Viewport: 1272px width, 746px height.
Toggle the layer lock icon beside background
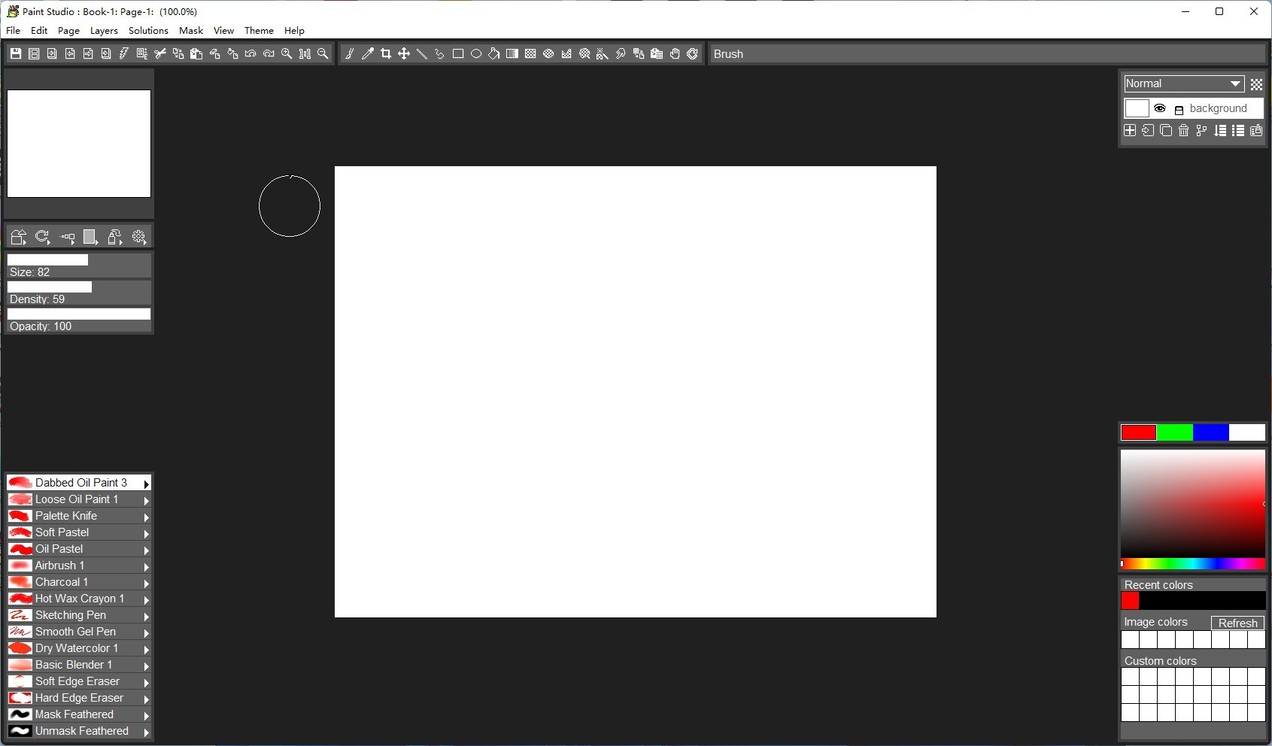(1179, 110)
